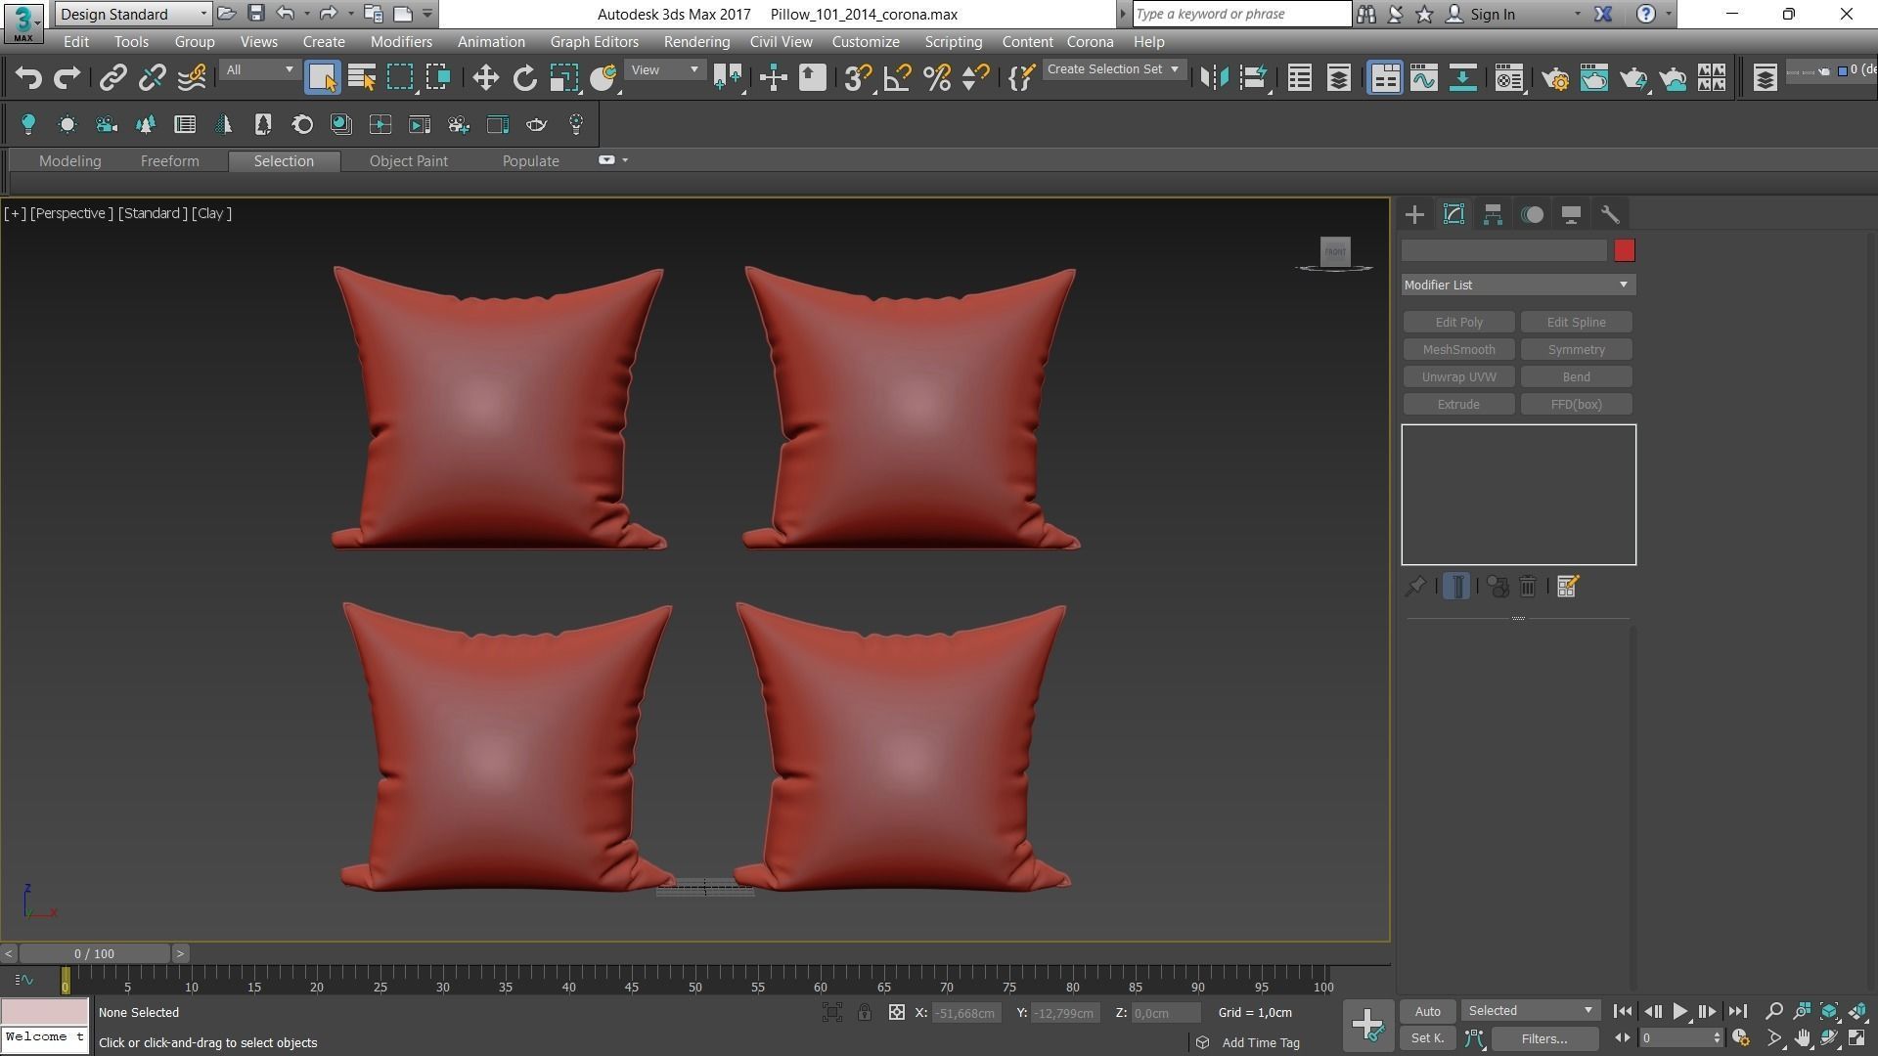Click the Symmetry modifier button
The width and height of the screenshot is (1878, 1056).
1576,349
